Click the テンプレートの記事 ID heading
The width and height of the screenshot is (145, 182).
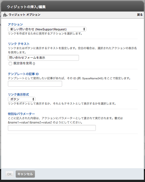[x=23, y=74]
